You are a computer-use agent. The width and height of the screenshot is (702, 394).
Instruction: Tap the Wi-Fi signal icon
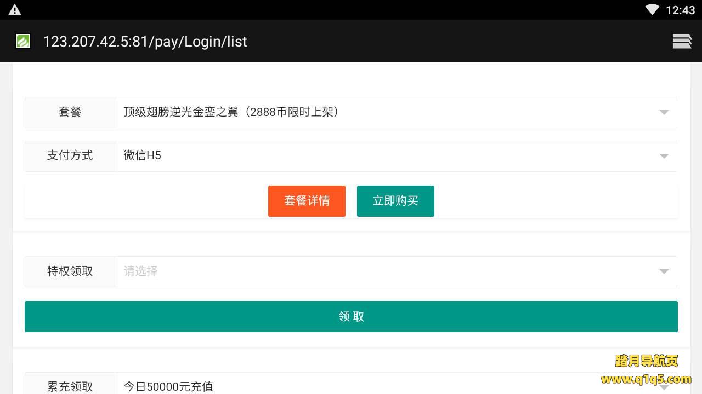click(652, 10)
